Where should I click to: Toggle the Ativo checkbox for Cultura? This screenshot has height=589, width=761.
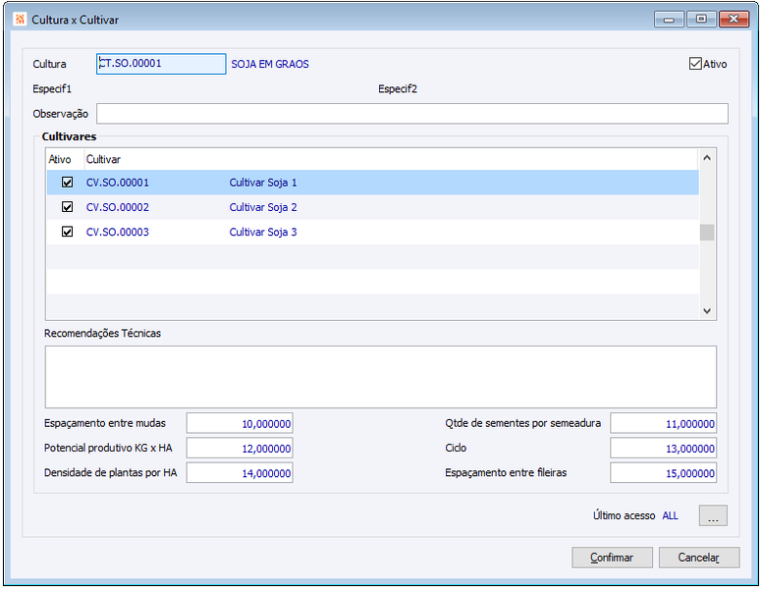pyautogui.click(x=695, y=64)
